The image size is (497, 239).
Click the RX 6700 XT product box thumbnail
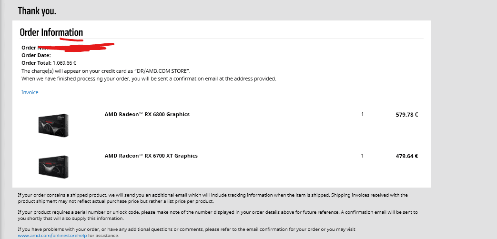(53, 166)
